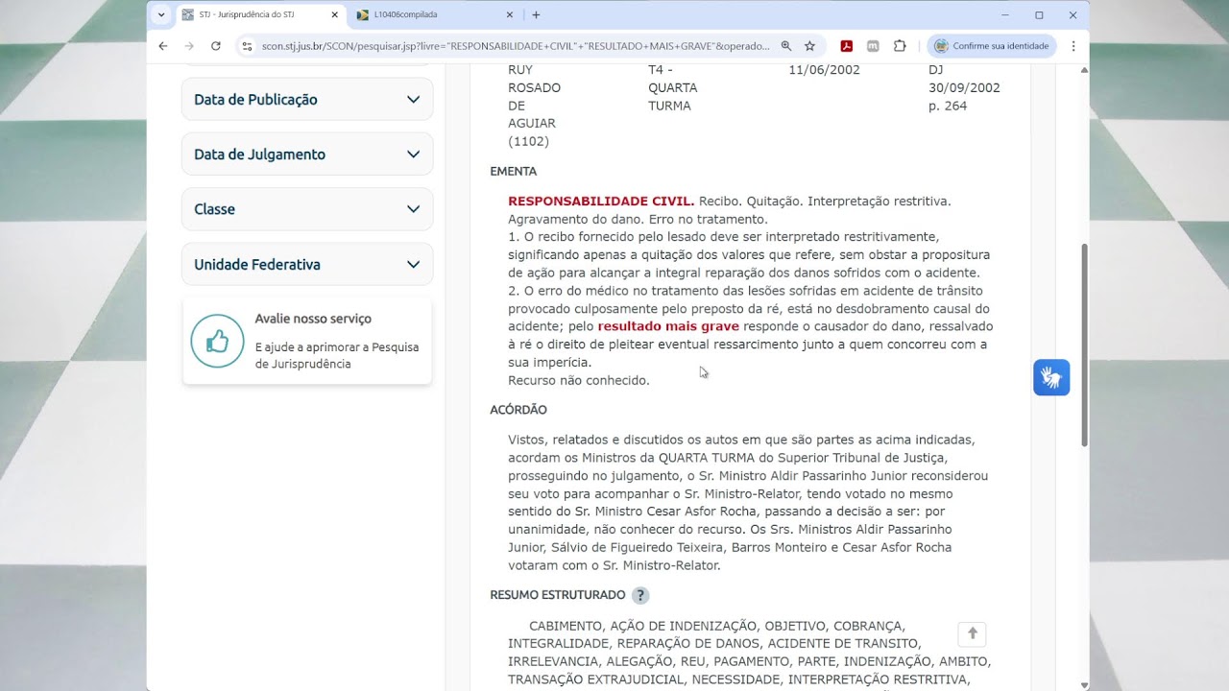Maximize the Chrome window
Image resolution: width=1229 pixels, height=691 pixels.
(1039, 14)
